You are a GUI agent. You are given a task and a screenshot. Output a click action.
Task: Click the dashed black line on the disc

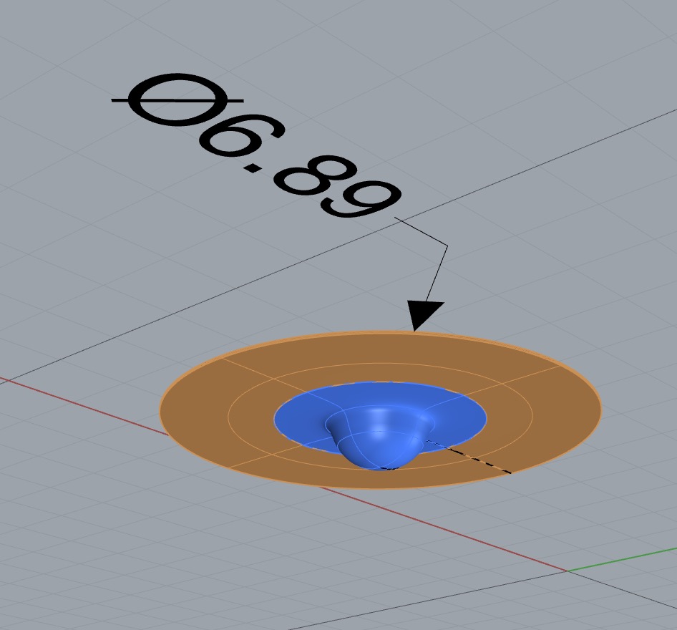point(469,457)
